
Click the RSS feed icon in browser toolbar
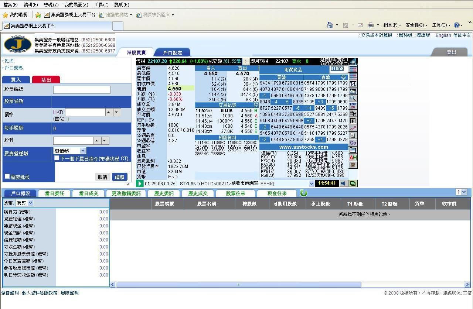346,25
